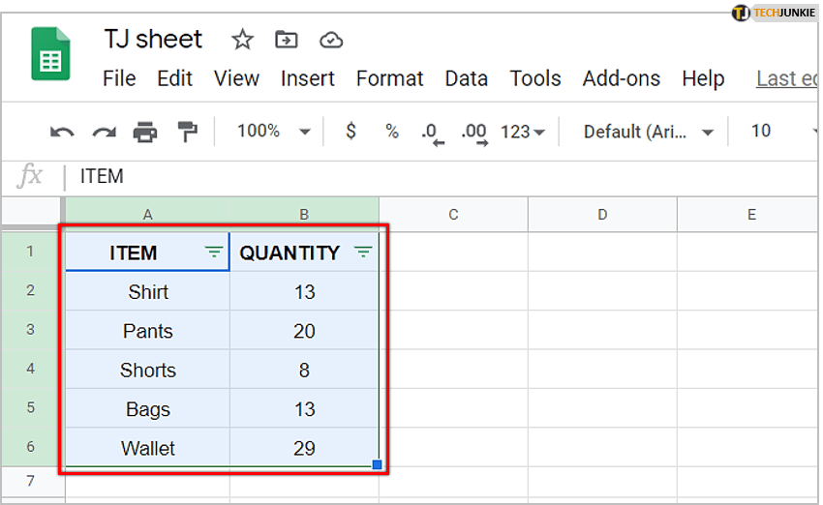
Task: Click the Redo arrow icon
Action: [x=104, y=132]
